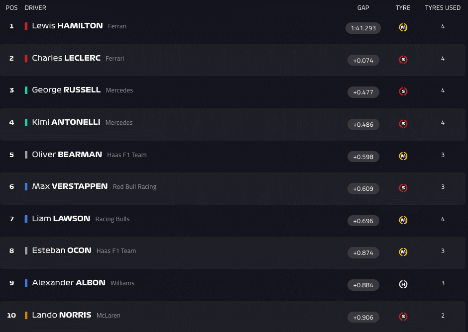
Task: Click the GAP column header
Action: pos(363,8)
